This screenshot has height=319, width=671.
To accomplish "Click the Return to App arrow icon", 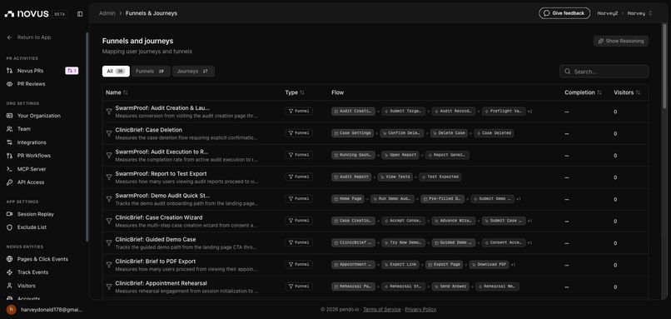I will (9, 37).
